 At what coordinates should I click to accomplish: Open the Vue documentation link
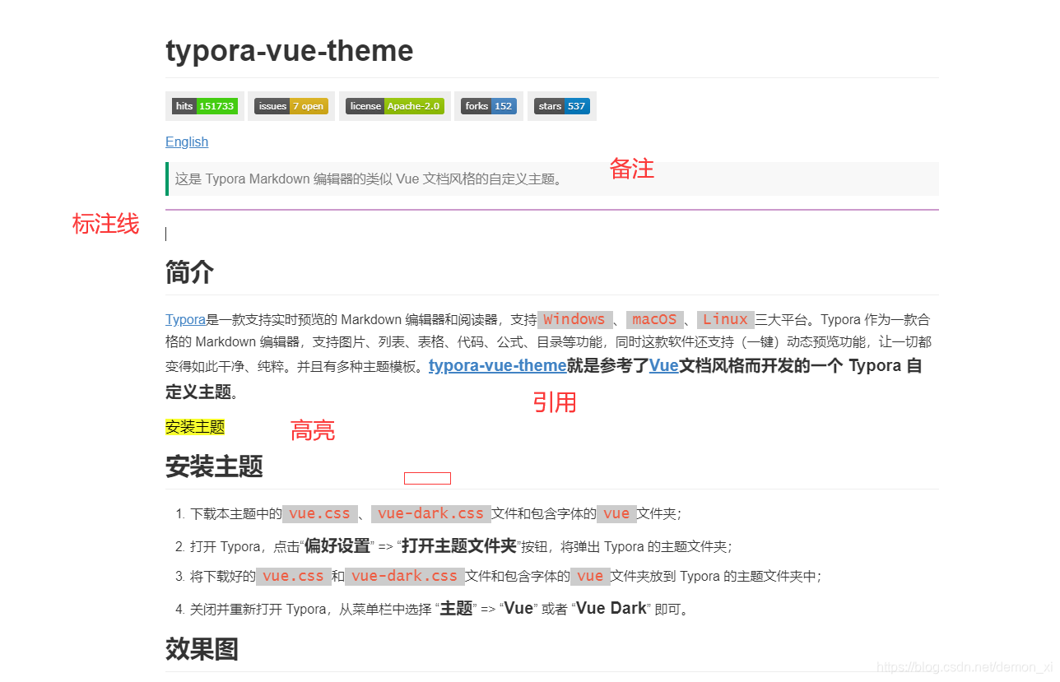664,365
